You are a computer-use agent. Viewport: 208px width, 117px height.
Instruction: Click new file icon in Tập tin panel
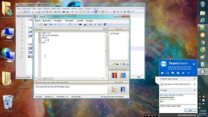point(110,64)
